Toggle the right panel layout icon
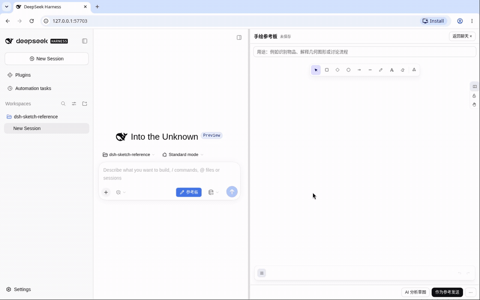Viewport: 480px width, 300px height. [239, 37]
